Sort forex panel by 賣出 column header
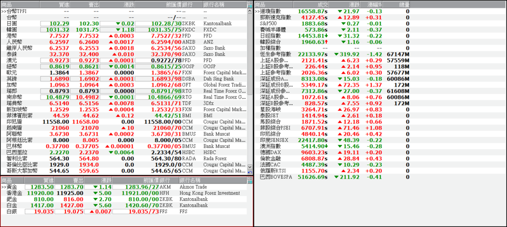 pyautogui.click(x=84, y=4)
